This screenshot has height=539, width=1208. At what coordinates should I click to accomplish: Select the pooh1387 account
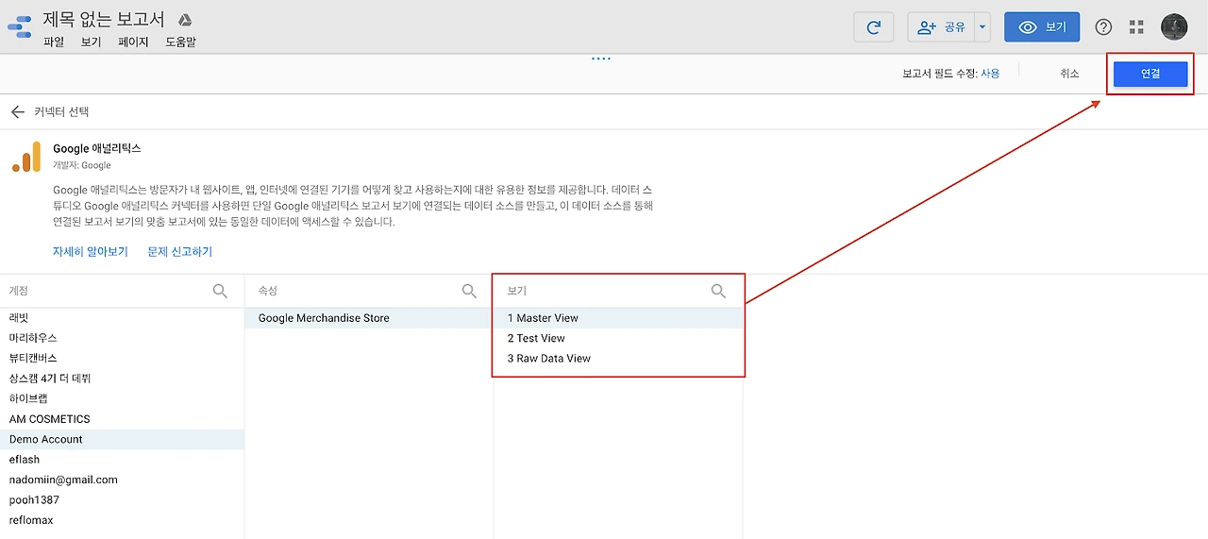[122, 500]
